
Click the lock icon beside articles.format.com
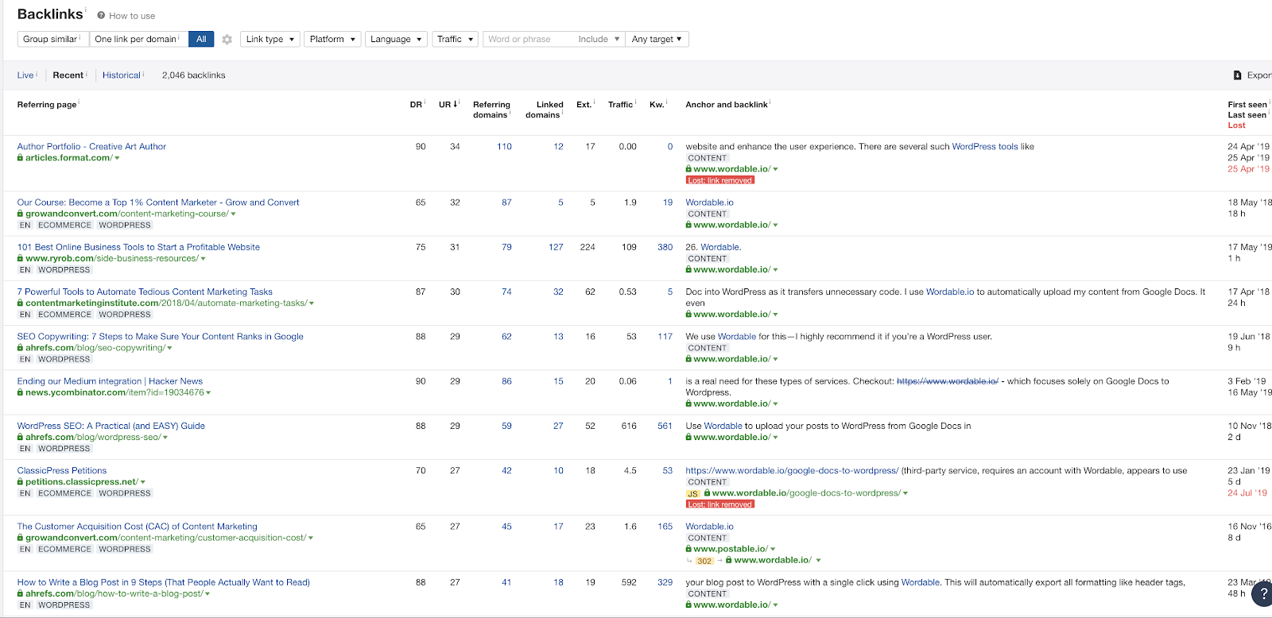tap(21, 158)
